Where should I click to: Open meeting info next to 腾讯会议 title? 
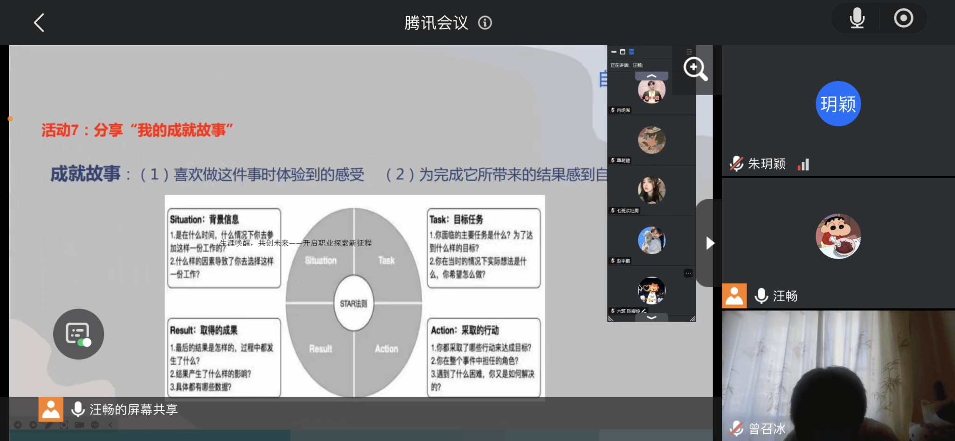click(485, 23)
